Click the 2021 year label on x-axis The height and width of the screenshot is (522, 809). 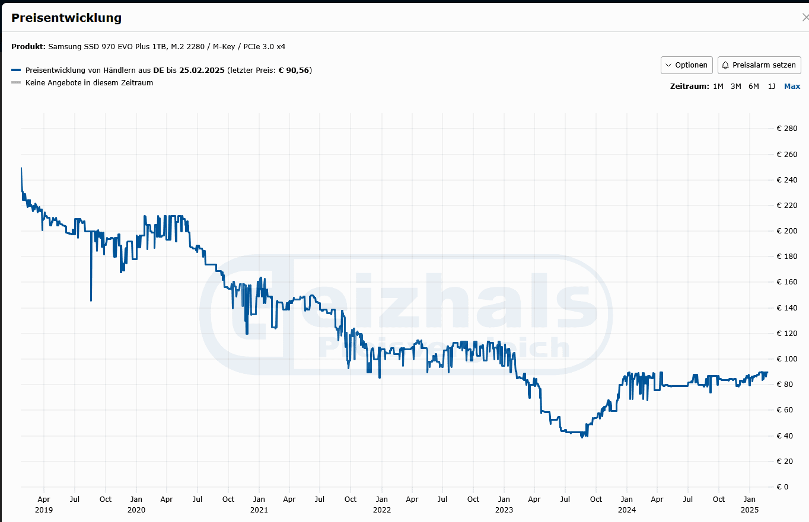[259, 510]
